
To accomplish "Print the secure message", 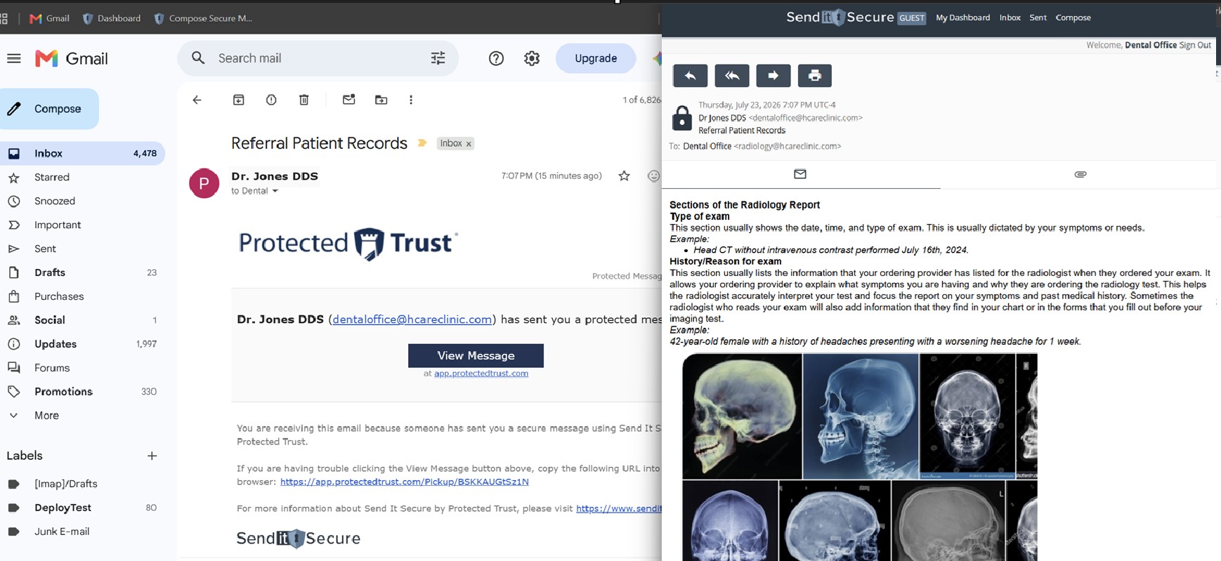I will 815,75.
